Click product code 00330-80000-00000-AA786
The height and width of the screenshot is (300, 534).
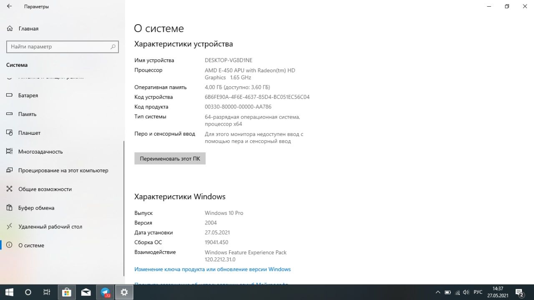pos(238,107)
